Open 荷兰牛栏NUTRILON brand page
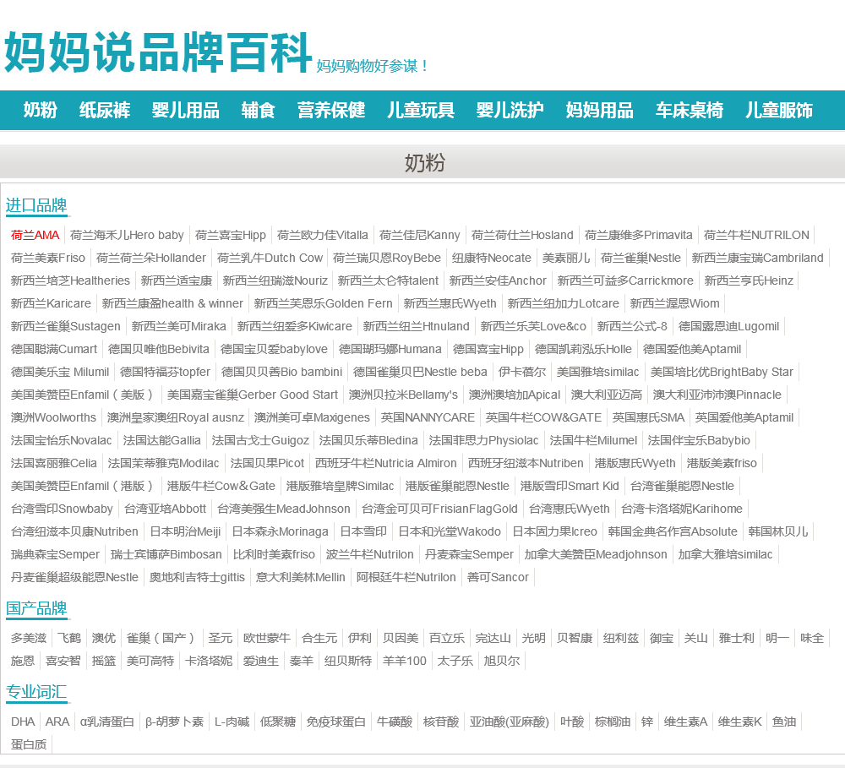 click(x=756, y=235)
